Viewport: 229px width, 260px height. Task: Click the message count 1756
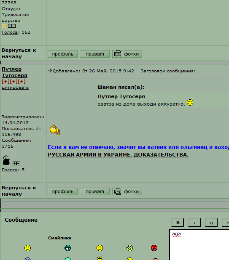click(8, 146)
